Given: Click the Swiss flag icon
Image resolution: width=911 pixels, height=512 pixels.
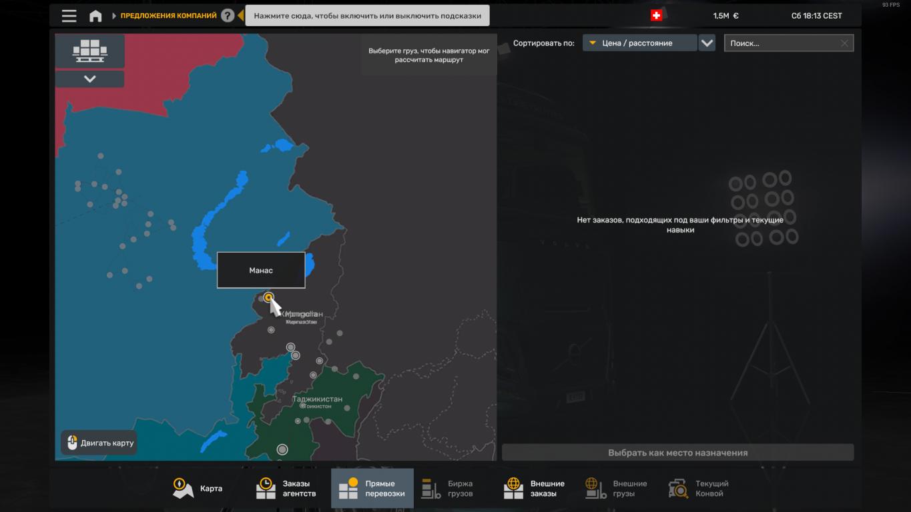Looking at the screenshot, I should pos(656,16).
